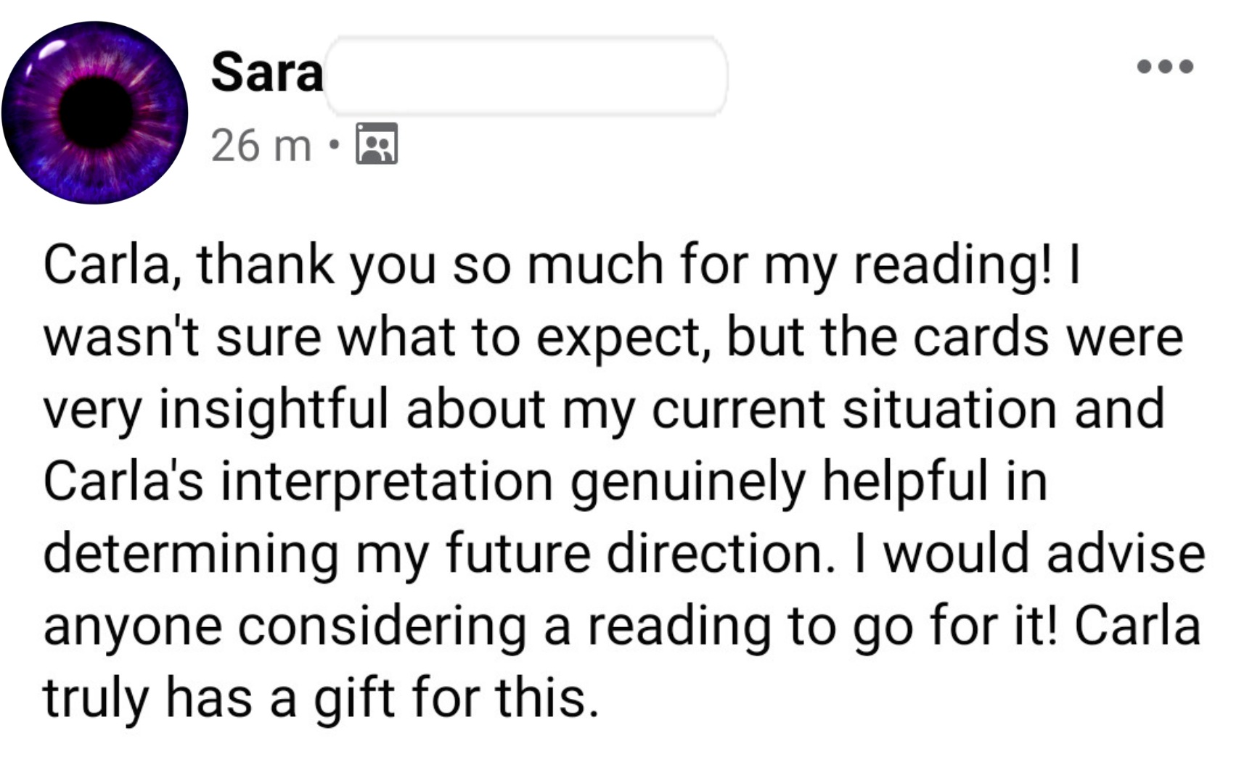The image size is (1260, 783).
Task: Click the purple eye profile picture
Action: [94, 112]
